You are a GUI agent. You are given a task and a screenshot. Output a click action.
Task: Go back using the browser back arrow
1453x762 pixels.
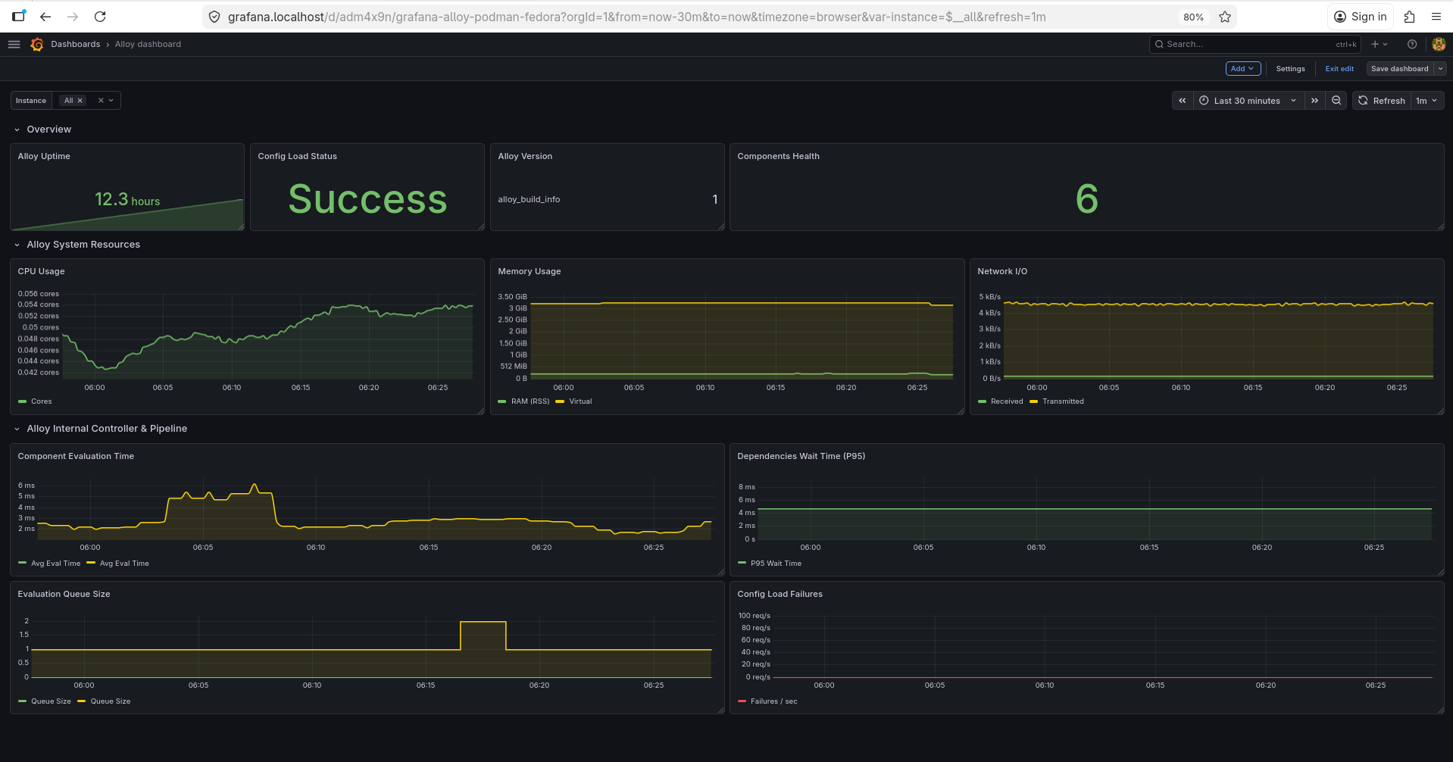[45, 17]
